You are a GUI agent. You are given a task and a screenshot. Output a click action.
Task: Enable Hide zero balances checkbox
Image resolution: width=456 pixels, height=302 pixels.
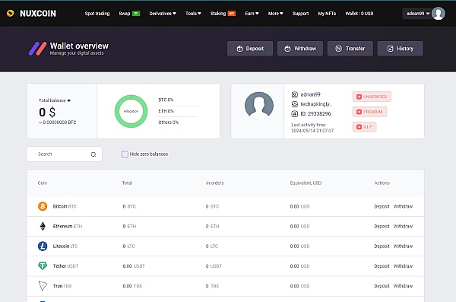tap(125, 154)
